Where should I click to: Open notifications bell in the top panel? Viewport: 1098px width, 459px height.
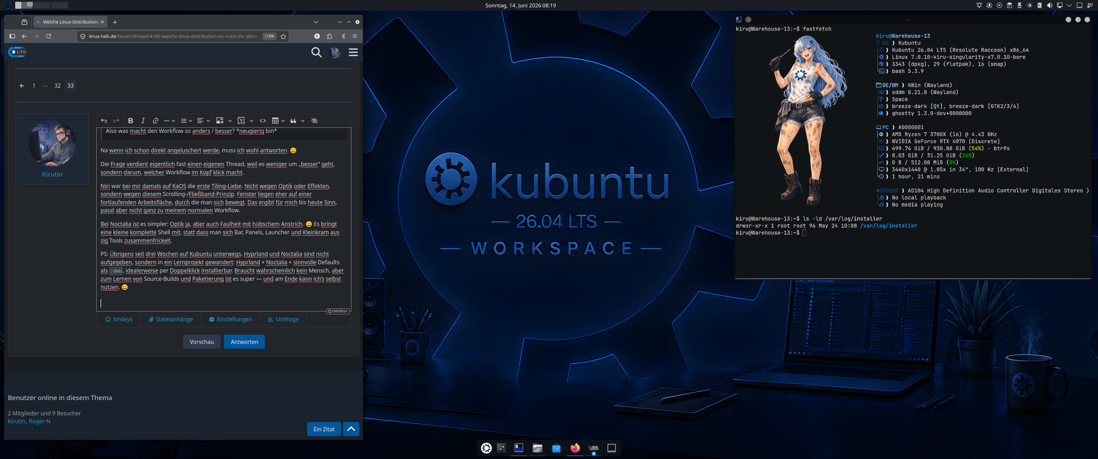click(979, 5)
